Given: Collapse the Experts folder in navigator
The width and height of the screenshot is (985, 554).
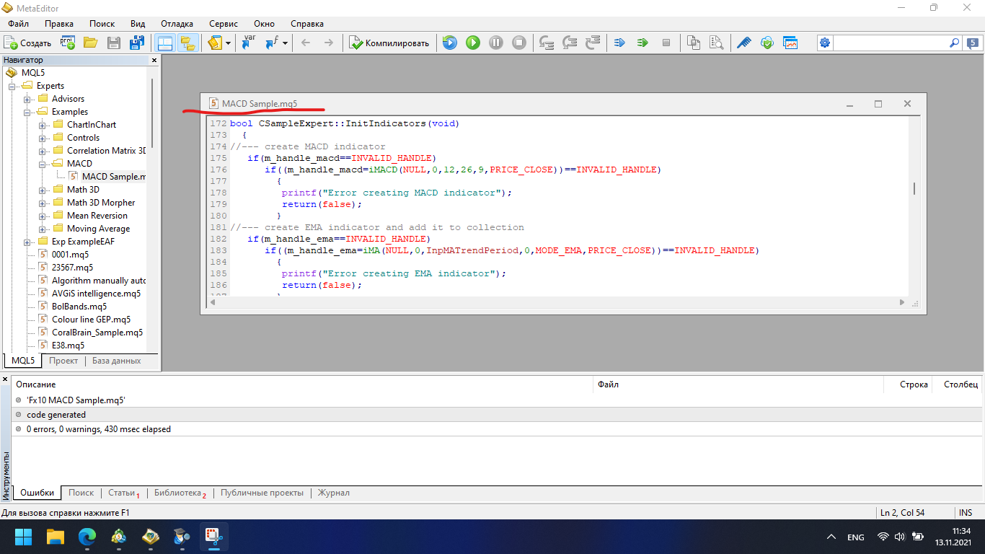Looking at the screenshot, I should click(12, 86).
